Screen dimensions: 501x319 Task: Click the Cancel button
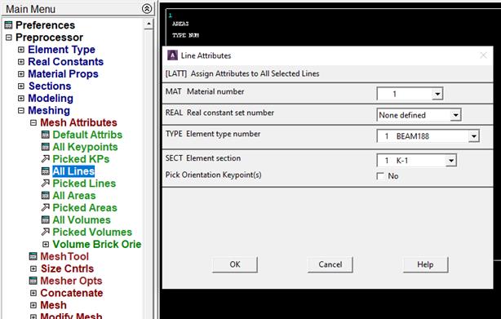pyautogui.click(x=330, y=264)
